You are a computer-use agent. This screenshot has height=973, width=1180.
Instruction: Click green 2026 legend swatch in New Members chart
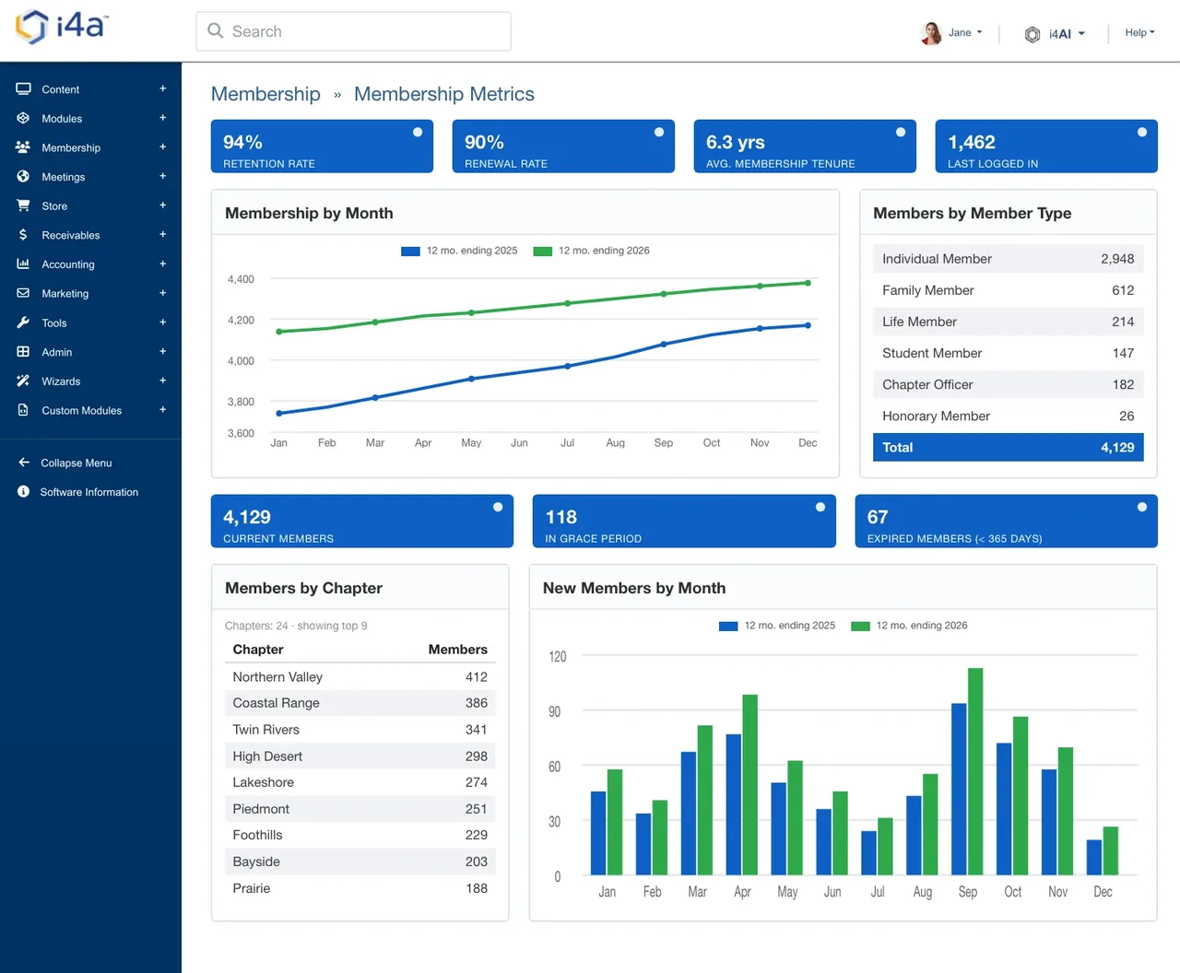pyautogui.click(x=860, y=626)
